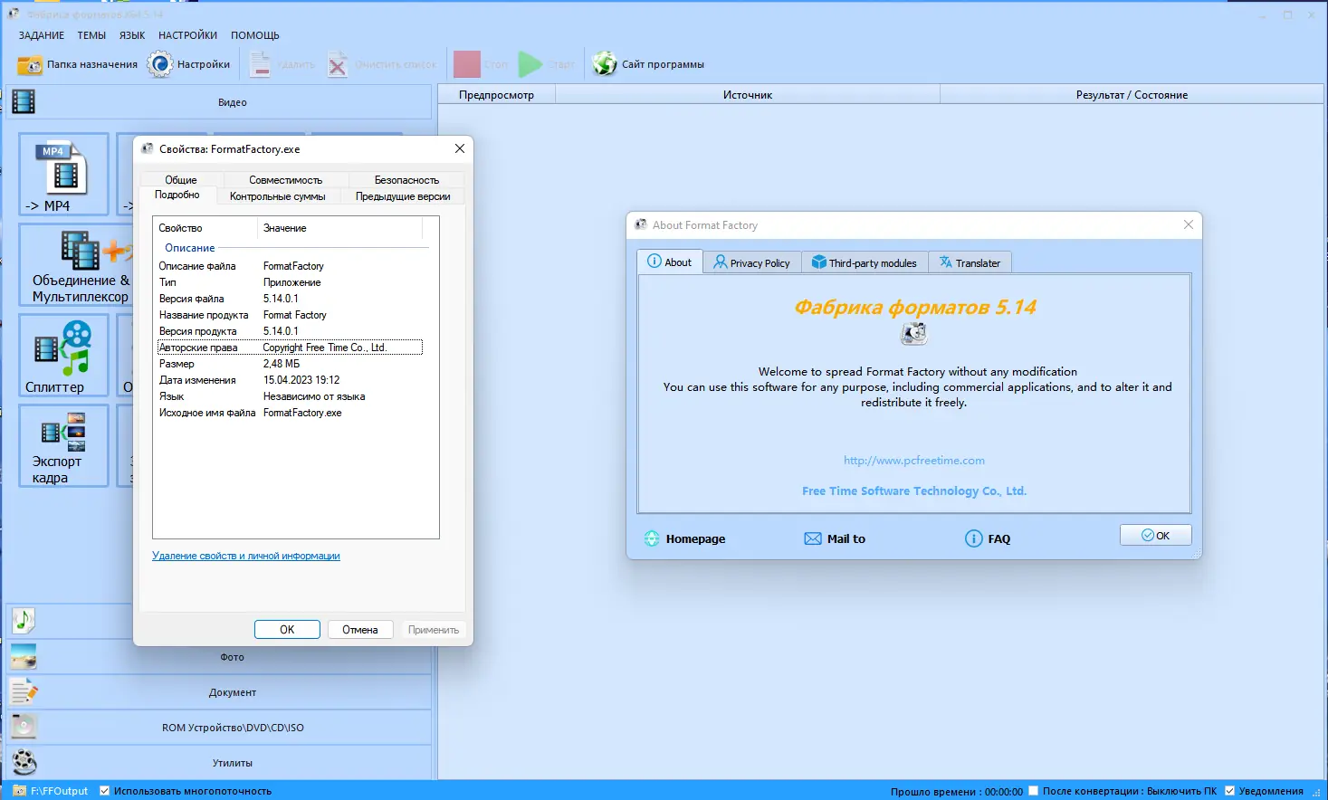The width and height of the screenshot is (1328, 800).
Task: Click the Удаление свойств и личной информации link
Action: pyautogui.click(x=245, y=556)
